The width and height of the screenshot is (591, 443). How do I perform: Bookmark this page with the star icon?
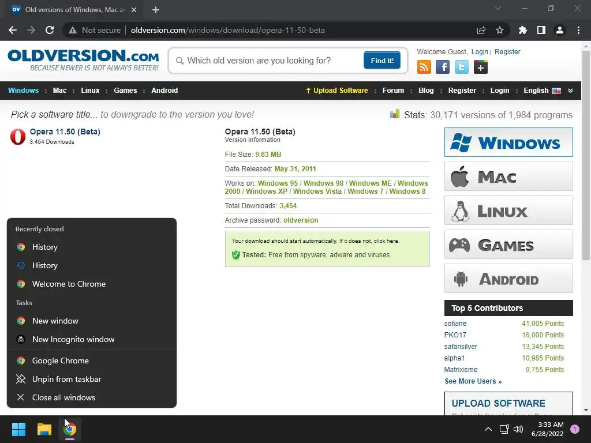500,30
